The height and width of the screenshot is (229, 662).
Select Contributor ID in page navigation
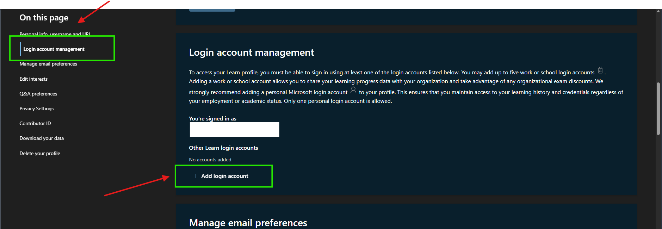[x=35, y=123]
